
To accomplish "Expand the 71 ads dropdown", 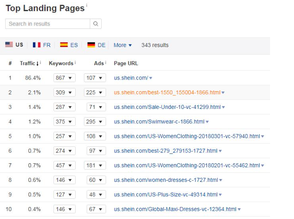I will [x=96, y=107].
